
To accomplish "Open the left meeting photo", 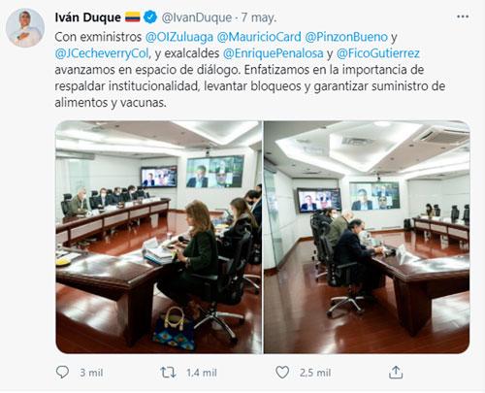I will [158, 237].
